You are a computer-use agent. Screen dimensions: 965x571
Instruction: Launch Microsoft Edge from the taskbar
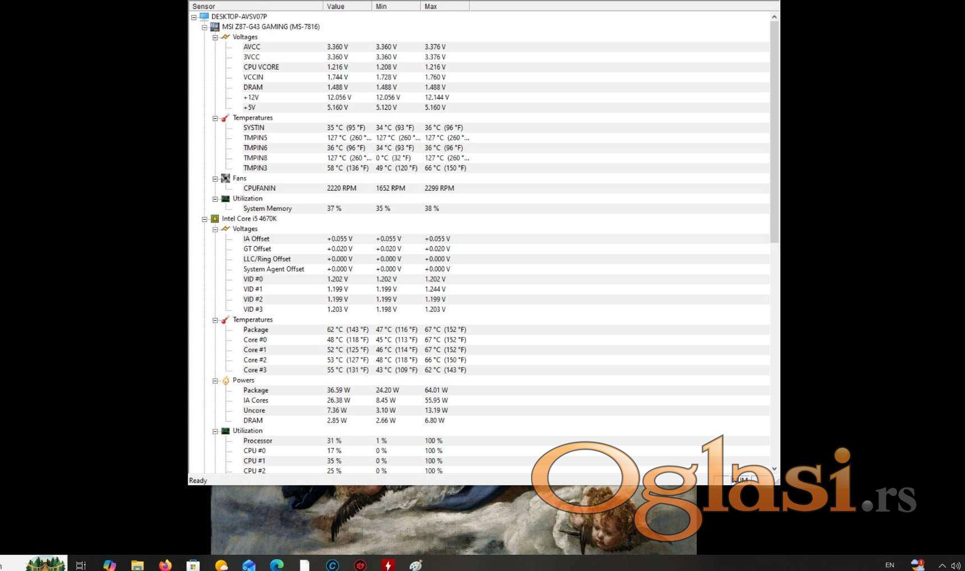tap(276, 565)
